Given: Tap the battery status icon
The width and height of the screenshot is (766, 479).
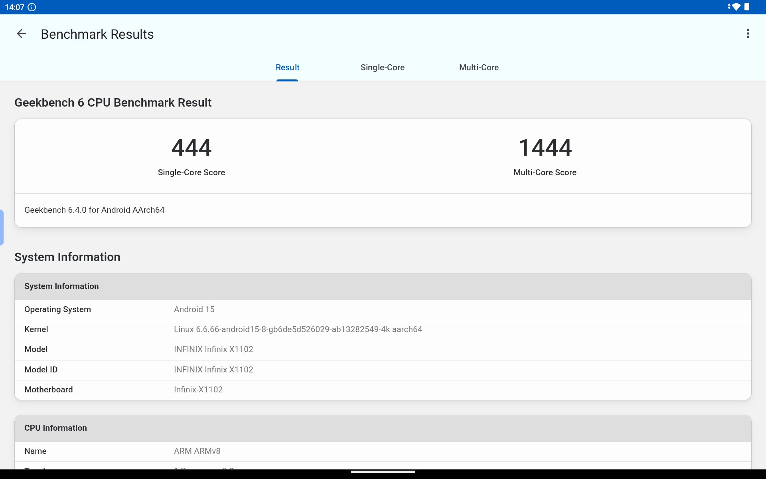Looking at the screenshot, I should coord(747,7).
